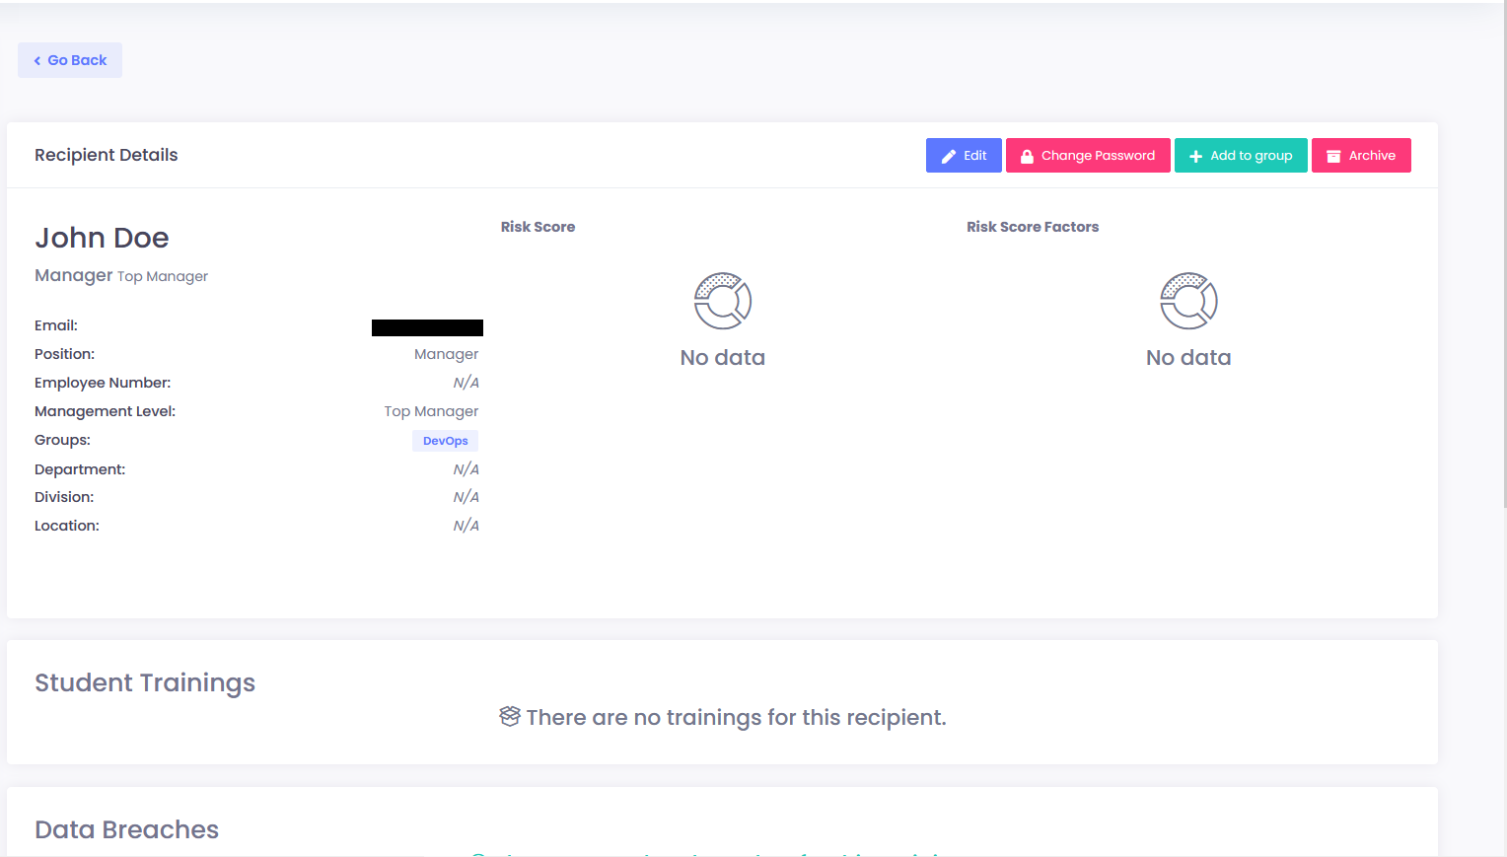Open the DevOps group tag
The width and height of the screenshot is (1507, 857).
445,441
